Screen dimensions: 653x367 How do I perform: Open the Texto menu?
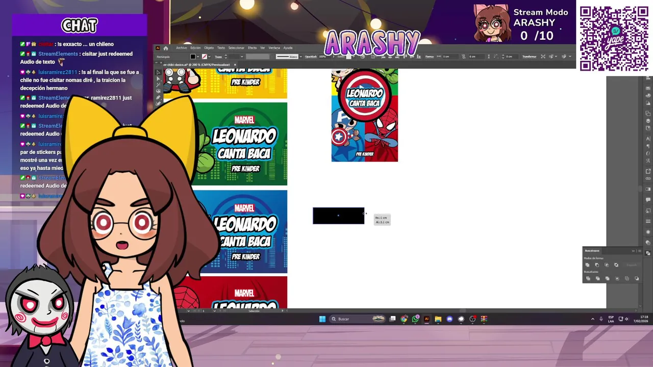(x=221, y=48)
